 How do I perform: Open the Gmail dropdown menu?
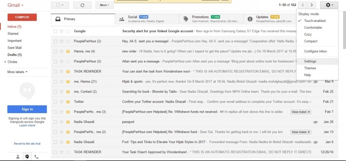[x=15, y=5]
